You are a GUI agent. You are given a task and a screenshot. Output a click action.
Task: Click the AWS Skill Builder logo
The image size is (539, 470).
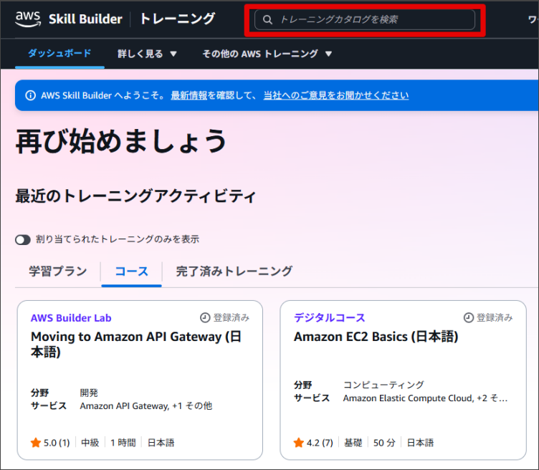(x=69, y=19)
